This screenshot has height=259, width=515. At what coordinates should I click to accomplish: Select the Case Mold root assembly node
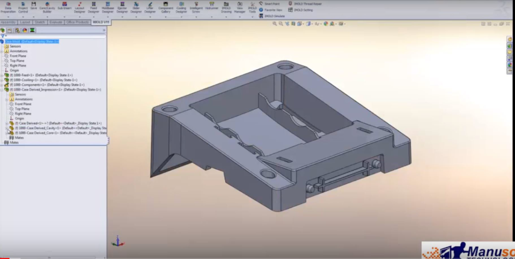click(32, 41)
